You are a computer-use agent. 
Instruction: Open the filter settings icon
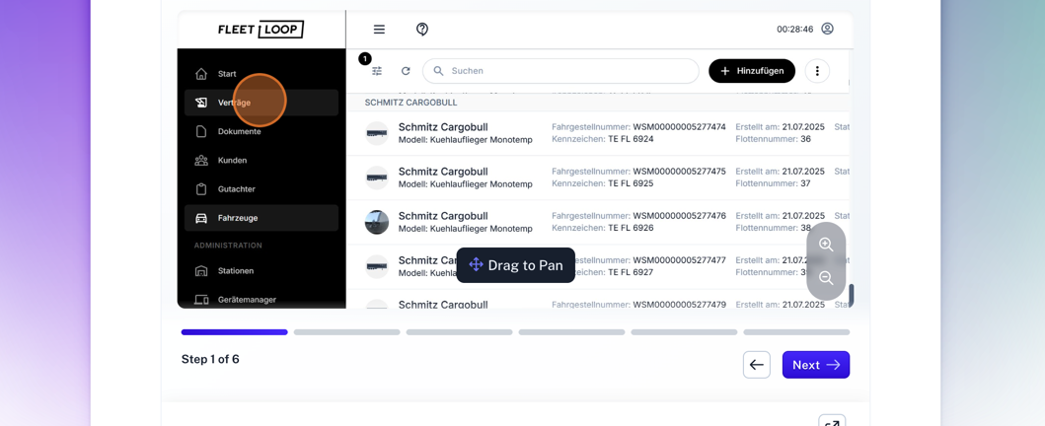377,71
